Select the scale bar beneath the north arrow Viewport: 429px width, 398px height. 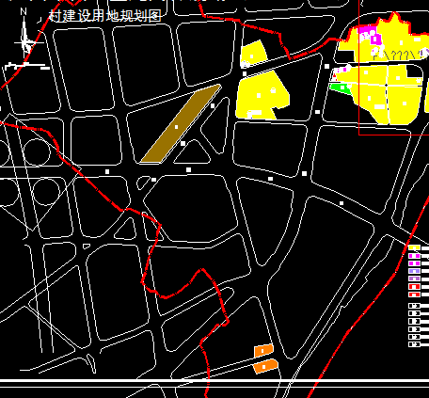[27, 66]
